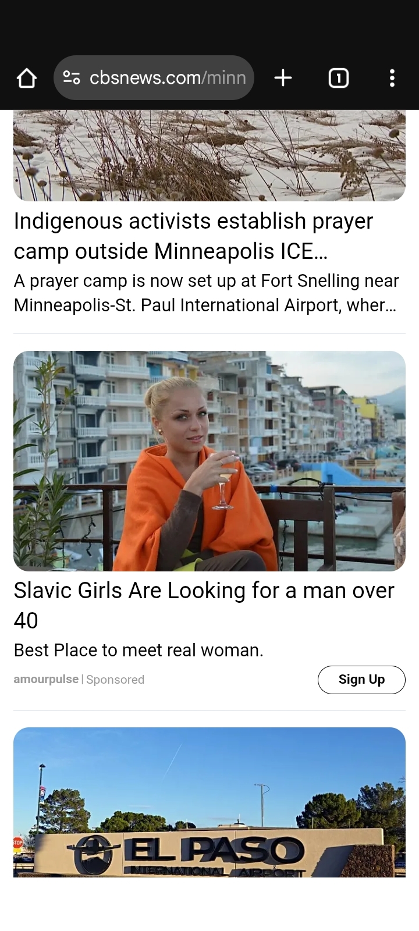
Task: Open the amourpulse advertiser link
Action: tap(46, 679)
